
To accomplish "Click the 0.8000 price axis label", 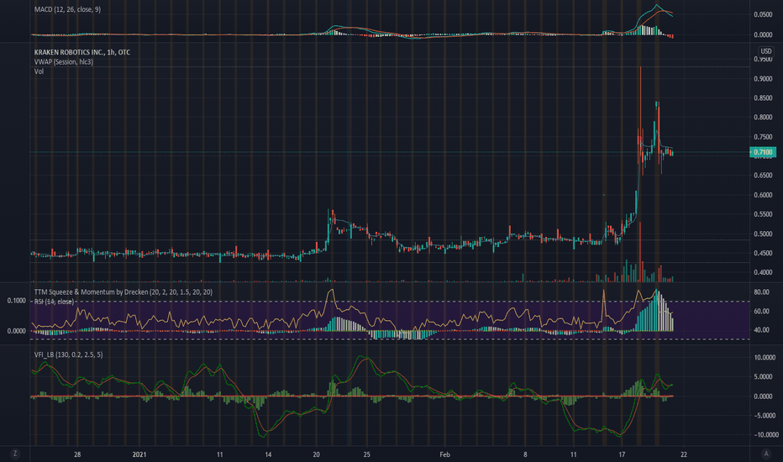I will pos(763,118).
